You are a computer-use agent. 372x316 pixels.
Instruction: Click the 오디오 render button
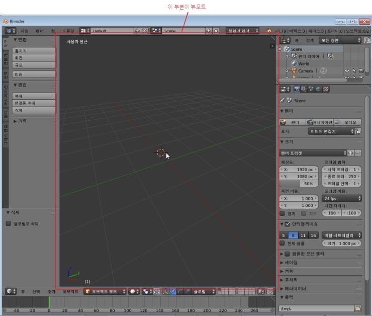point(348,122)
